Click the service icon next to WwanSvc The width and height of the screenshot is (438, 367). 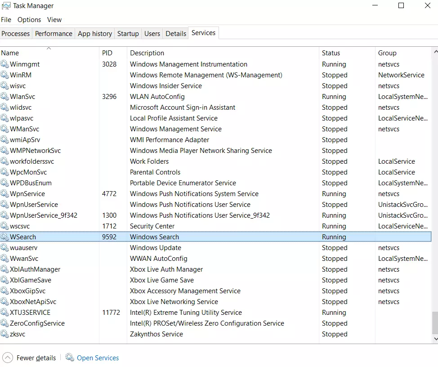[x=4, y=259]
